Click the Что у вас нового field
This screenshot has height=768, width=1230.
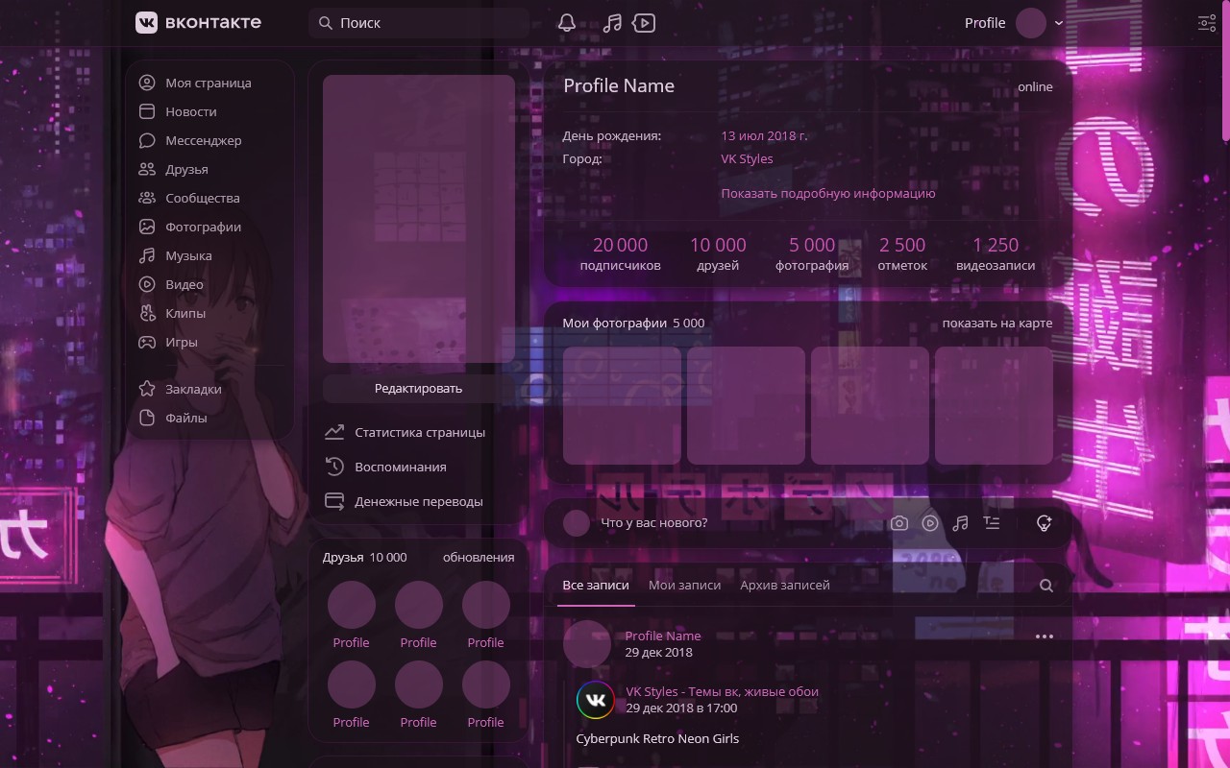coord(673,522)
